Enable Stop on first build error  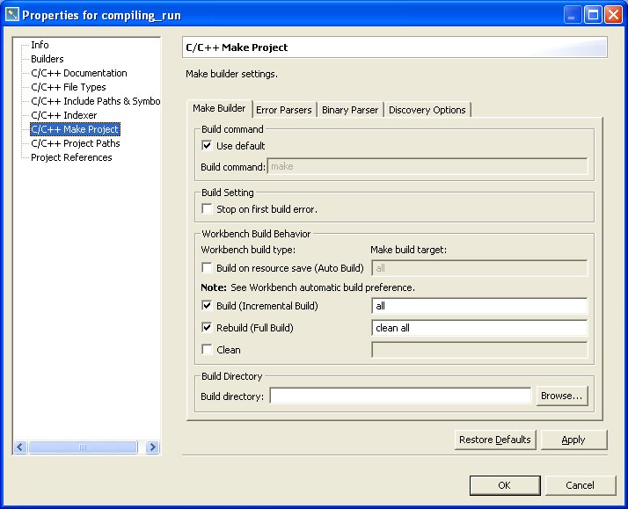click(x=208, y=209)
